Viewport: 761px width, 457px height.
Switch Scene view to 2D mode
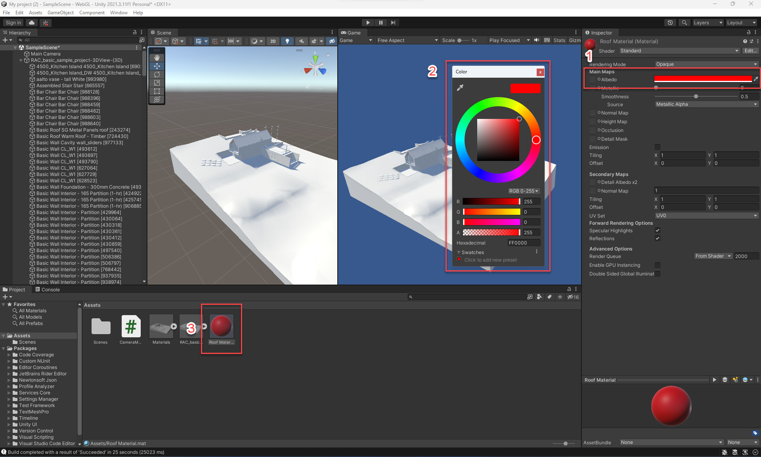pos(273,41)
